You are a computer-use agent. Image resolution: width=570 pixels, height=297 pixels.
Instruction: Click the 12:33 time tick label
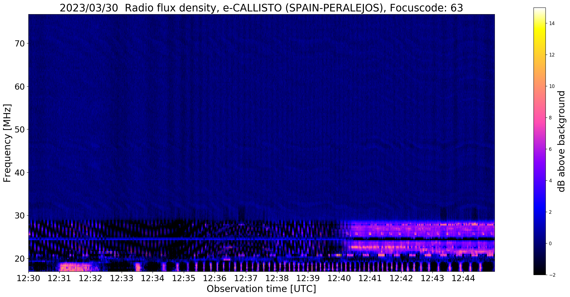pos(122,278)
